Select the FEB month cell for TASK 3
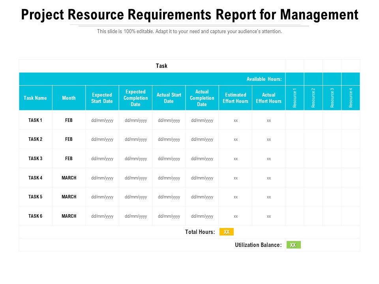This screenshot has height=284, width=379. pyautogui.click(x=69, y=159)
